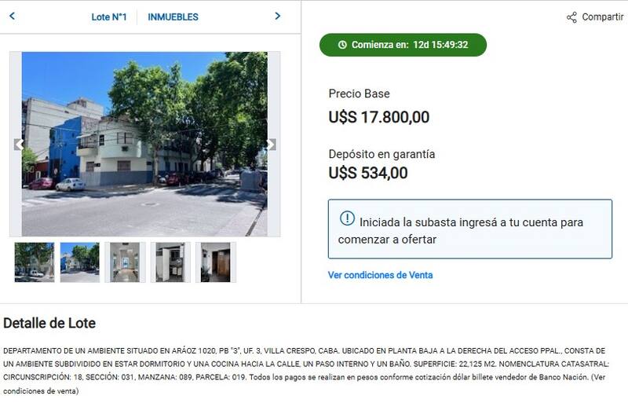Click the main property photo

(x=144, y=144)
